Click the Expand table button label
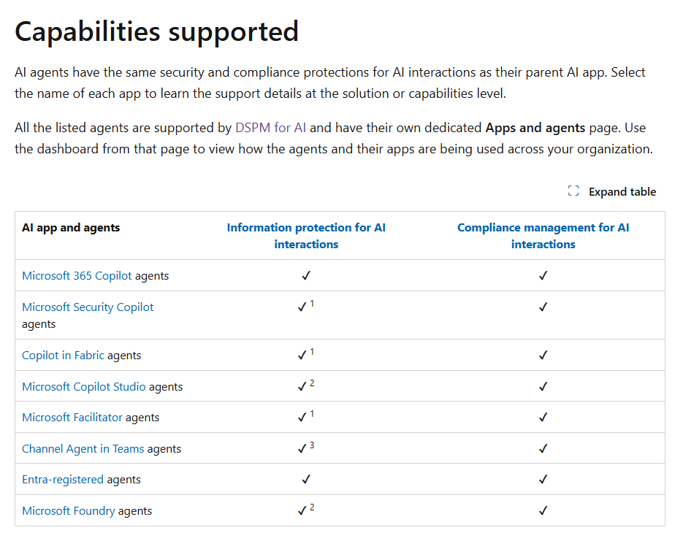 click(622, 192)
